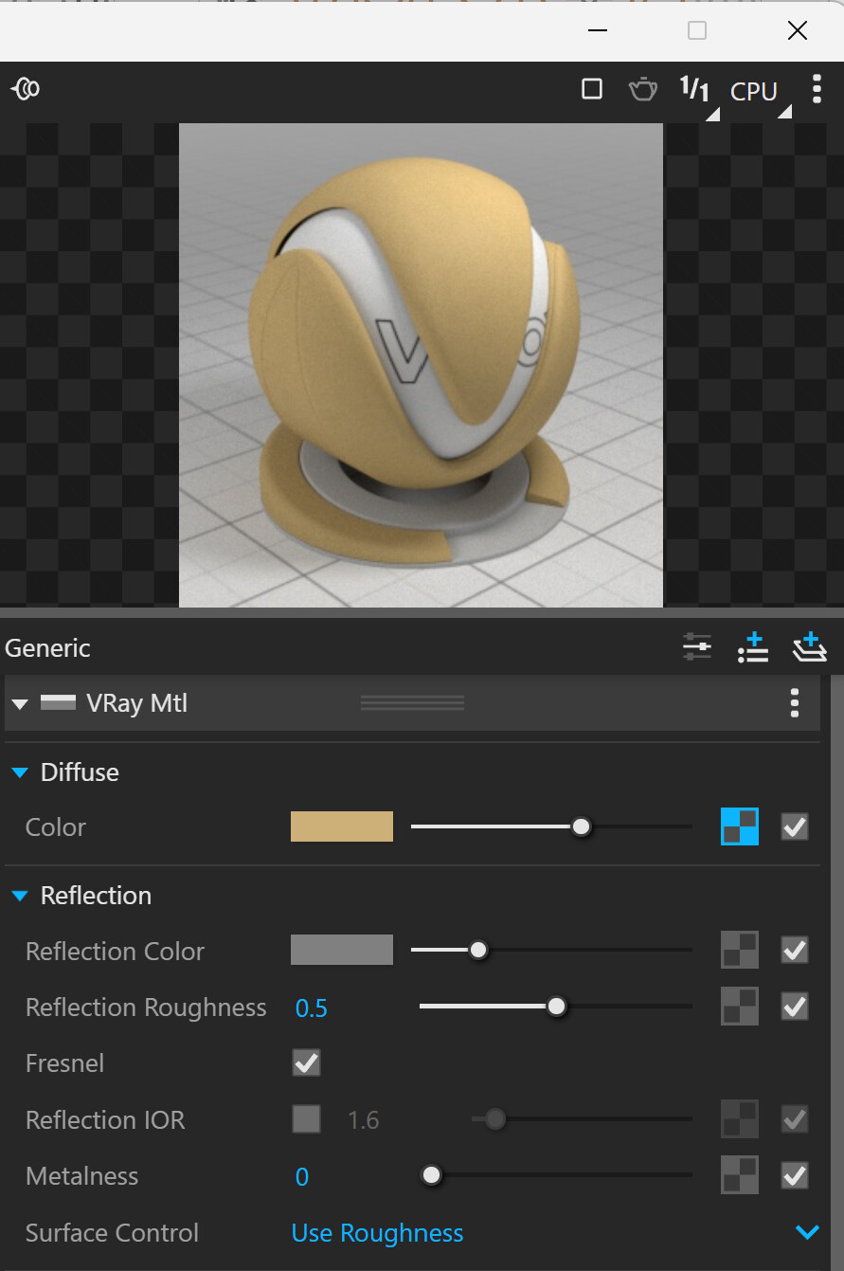The height and width of the screenshot is (1271, 844).
Task: Open the Reflection Roughness texture slot
Action: [740, 1006]
